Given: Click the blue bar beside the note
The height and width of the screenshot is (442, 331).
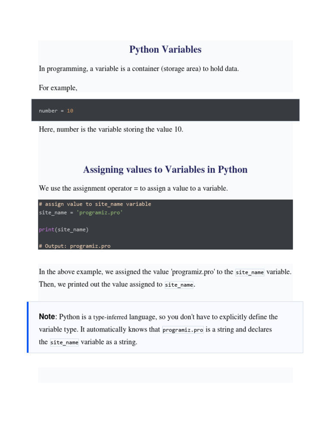Looking at the screenshot, I should (28, 327).
